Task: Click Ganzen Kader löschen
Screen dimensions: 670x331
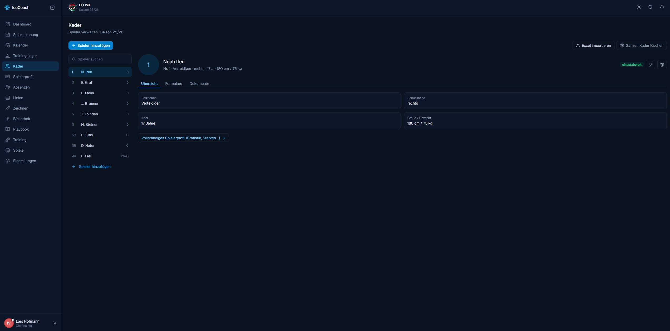Action: pos(642,45)
